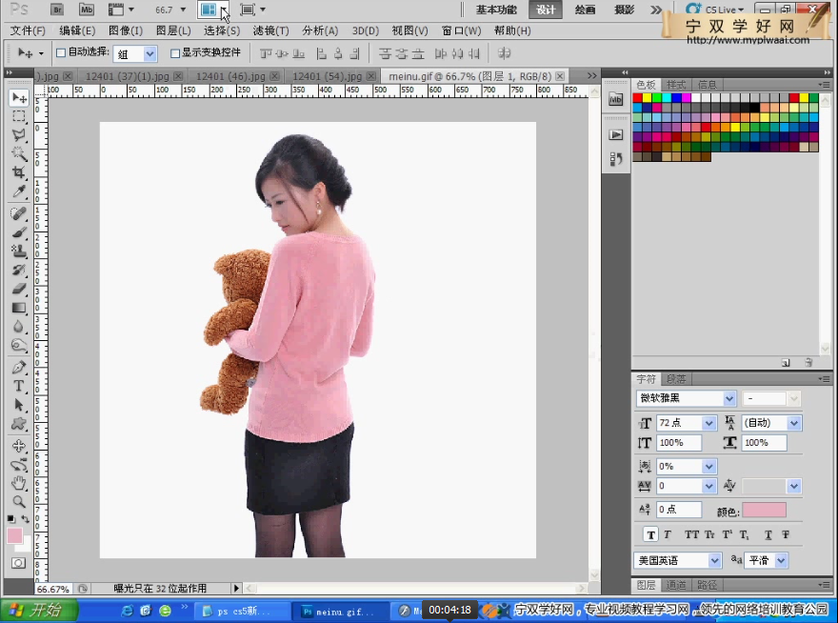Select the Gradient tool

(19, 308)
